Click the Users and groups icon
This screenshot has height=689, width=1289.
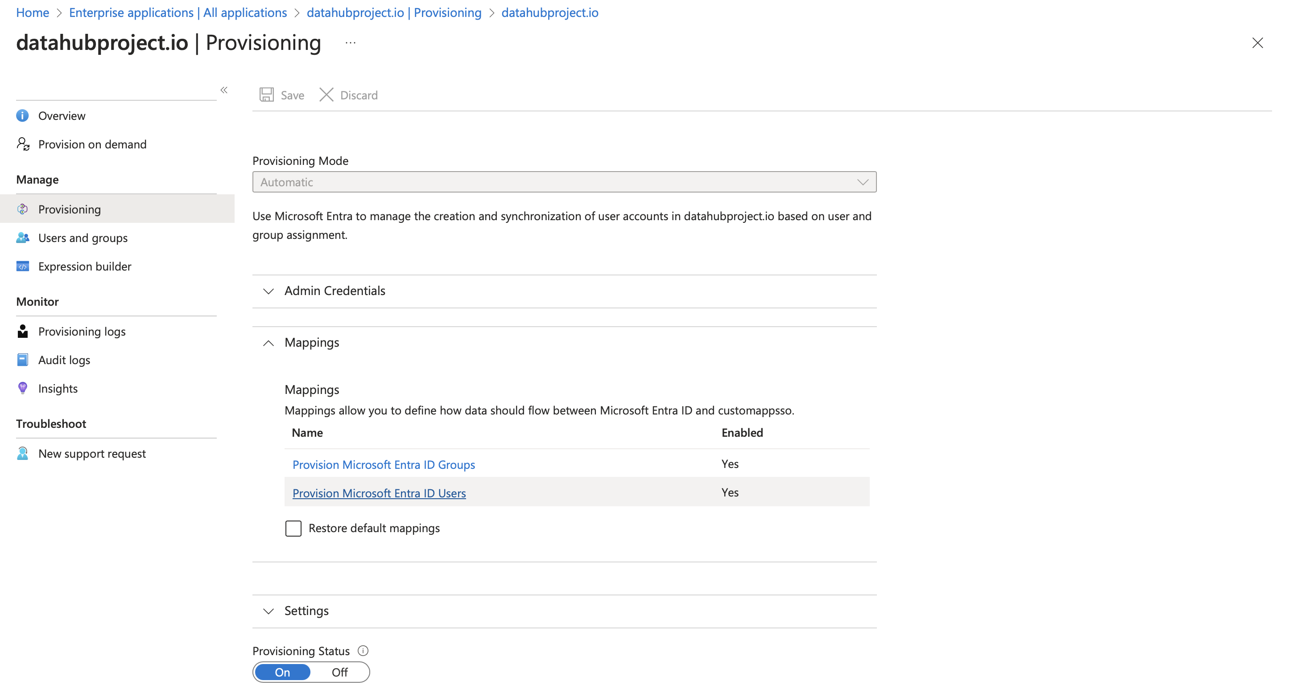pyautogui.click(x=22, y=238)
